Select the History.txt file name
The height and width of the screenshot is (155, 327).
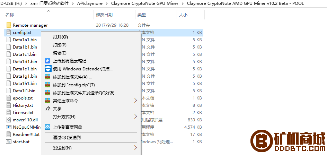tap(23, 105)
